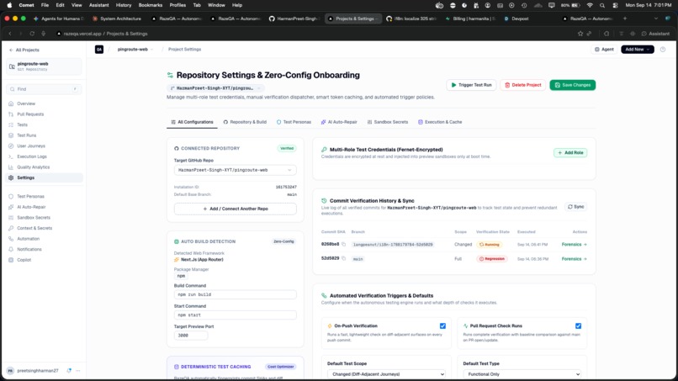The width and height of the screenshot is (678, 381).
Task: Open AI Auto-Repair in sidebar
Action: click(31, 207)
